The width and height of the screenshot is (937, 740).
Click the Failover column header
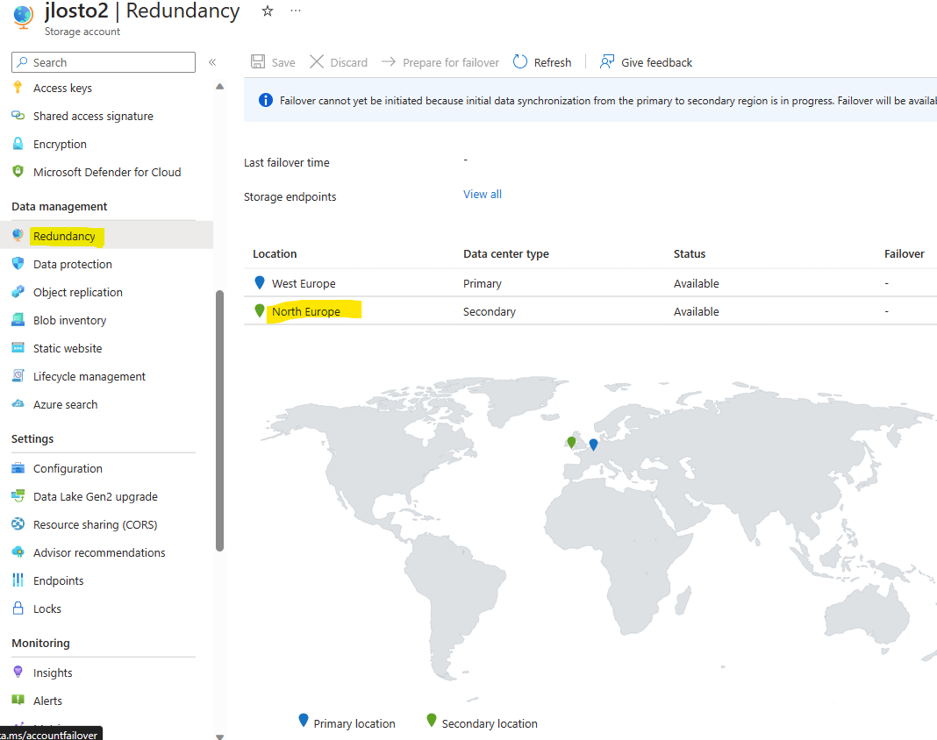tap(904, 254)
